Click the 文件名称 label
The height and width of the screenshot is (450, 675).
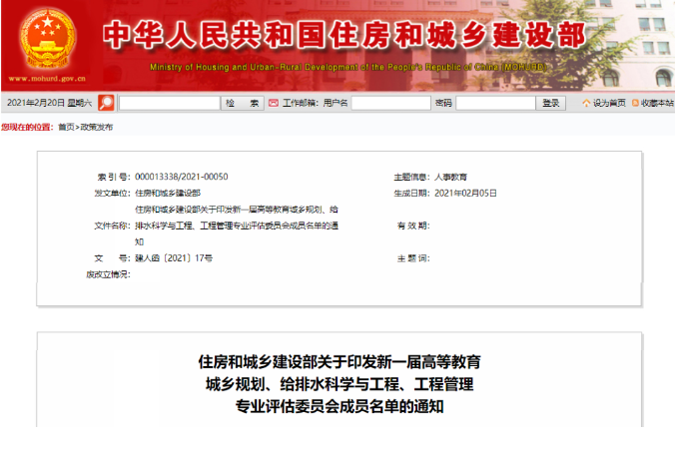pyautogui.click(x=113, y=225)
